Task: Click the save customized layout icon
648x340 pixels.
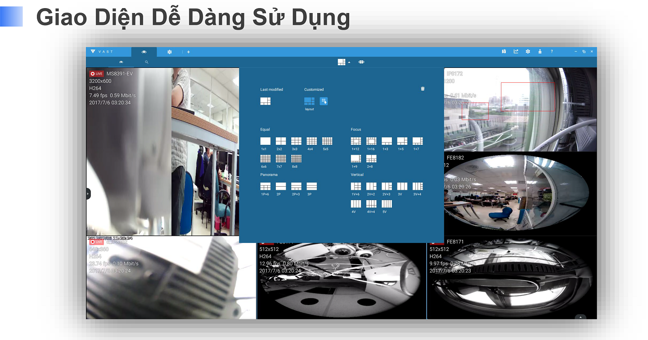Action: click(324, 101)
